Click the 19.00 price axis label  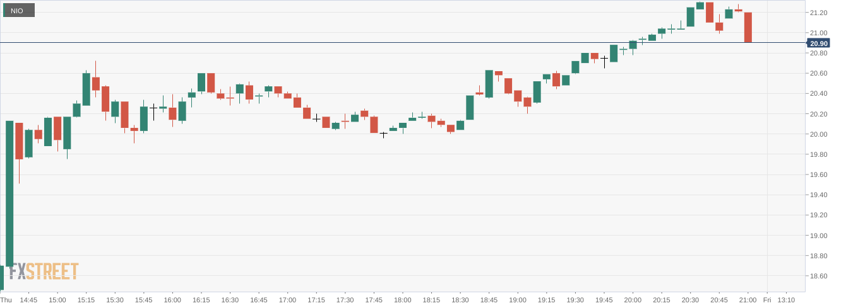(x=818, y=236)
